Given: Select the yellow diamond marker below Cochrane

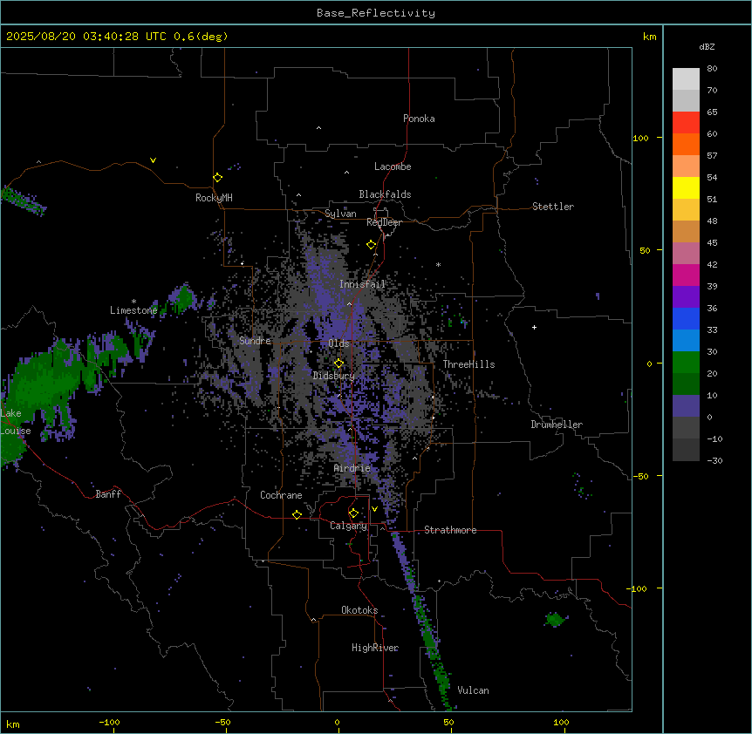Looking at the screenshot, I should [297, 514].
